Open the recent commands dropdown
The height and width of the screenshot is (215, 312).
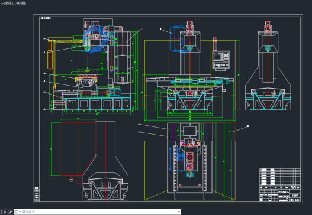pyautogui.click(x=18, y=212)
